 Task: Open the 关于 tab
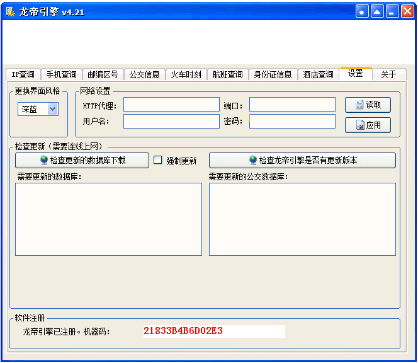coord(389,74)
